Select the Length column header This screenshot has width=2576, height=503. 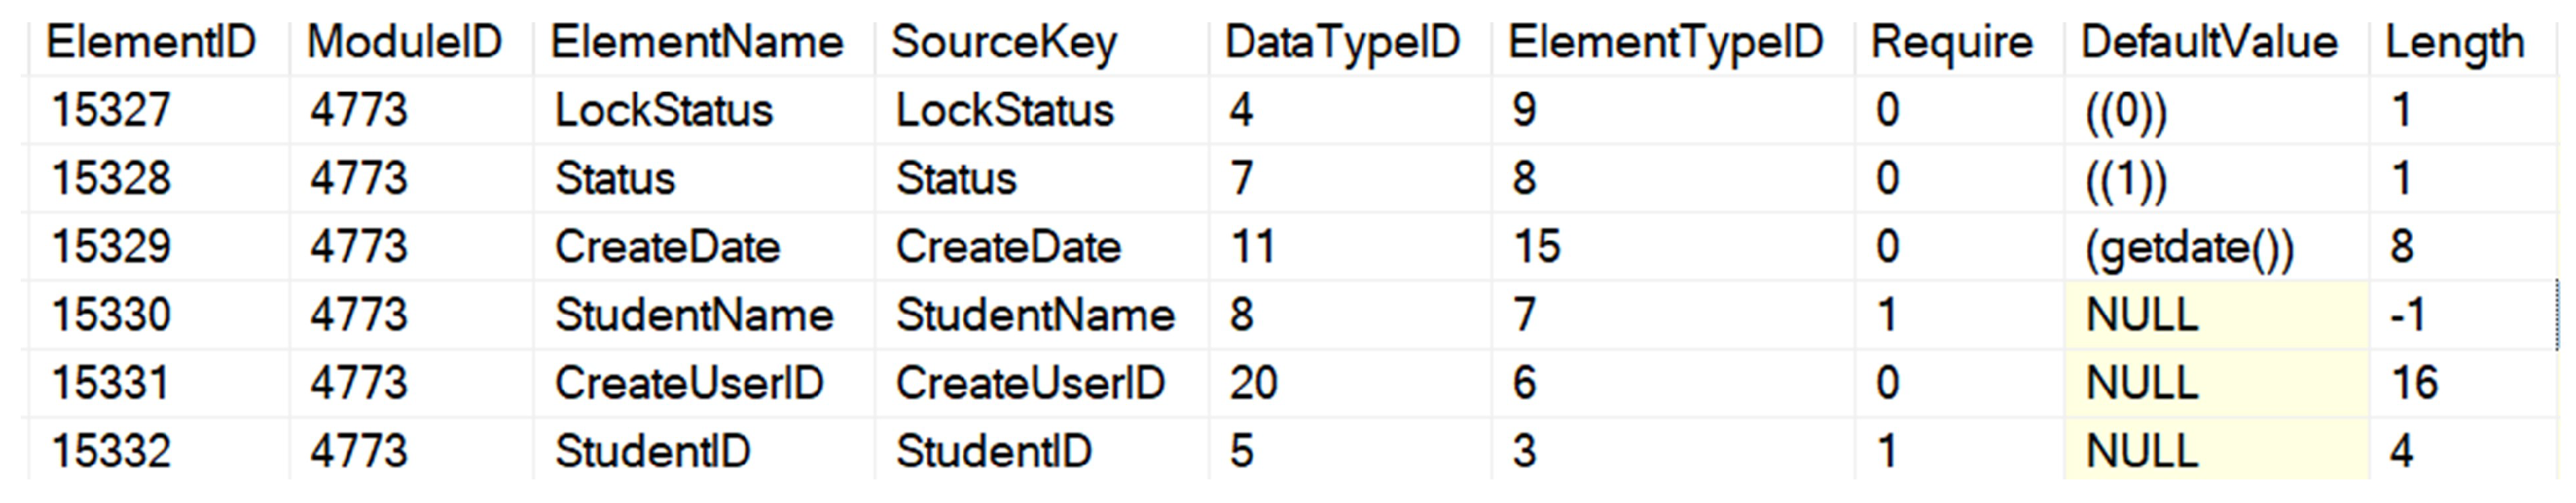click(x=2454, y=43)
